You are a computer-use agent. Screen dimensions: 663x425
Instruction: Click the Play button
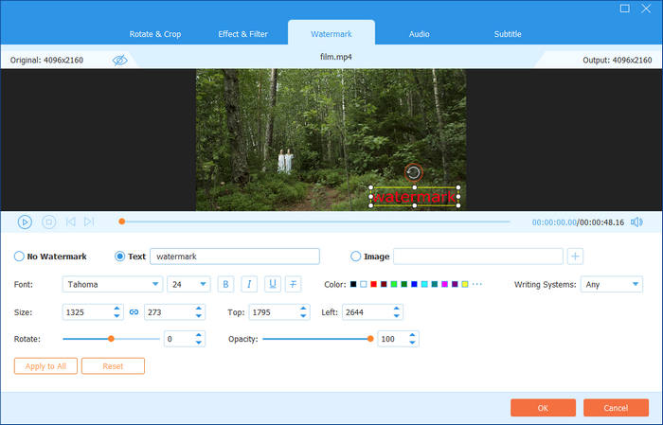[x=25, y=221]
